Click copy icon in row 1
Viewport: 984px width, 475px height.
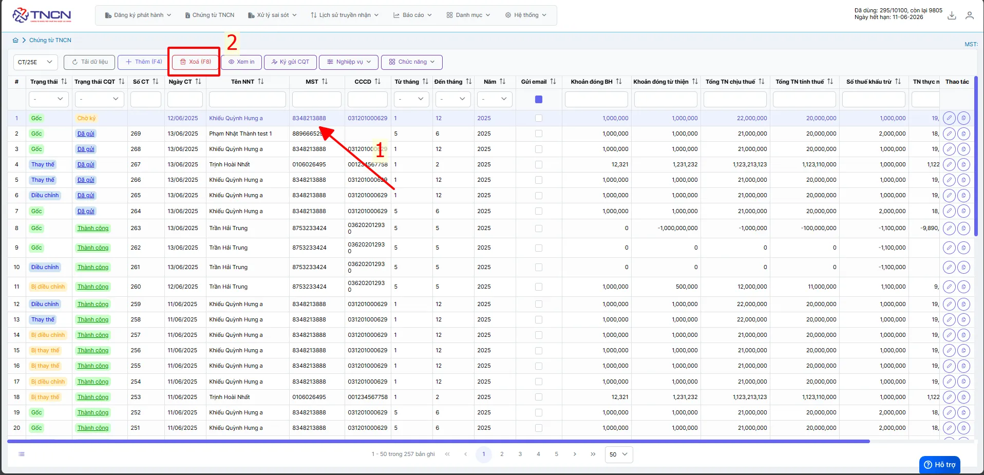coord(963,118)
